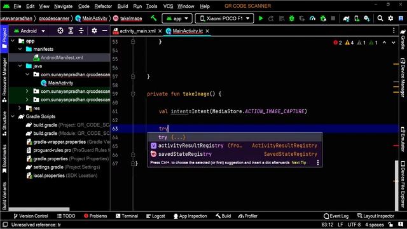Select activityResultRegistry completion suggestion
Screen dimensions: 407x229
click(235, 146)
